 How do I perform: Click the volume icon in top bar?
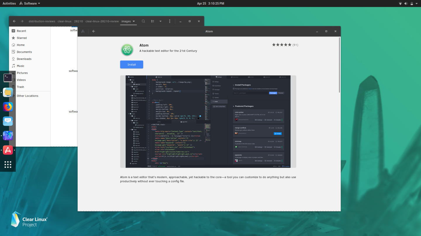coord(406,3)
